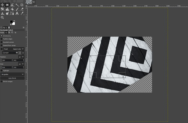188x123 pixels.
Task: Switch to the Undo History tab
Action: tap(6, 27)
